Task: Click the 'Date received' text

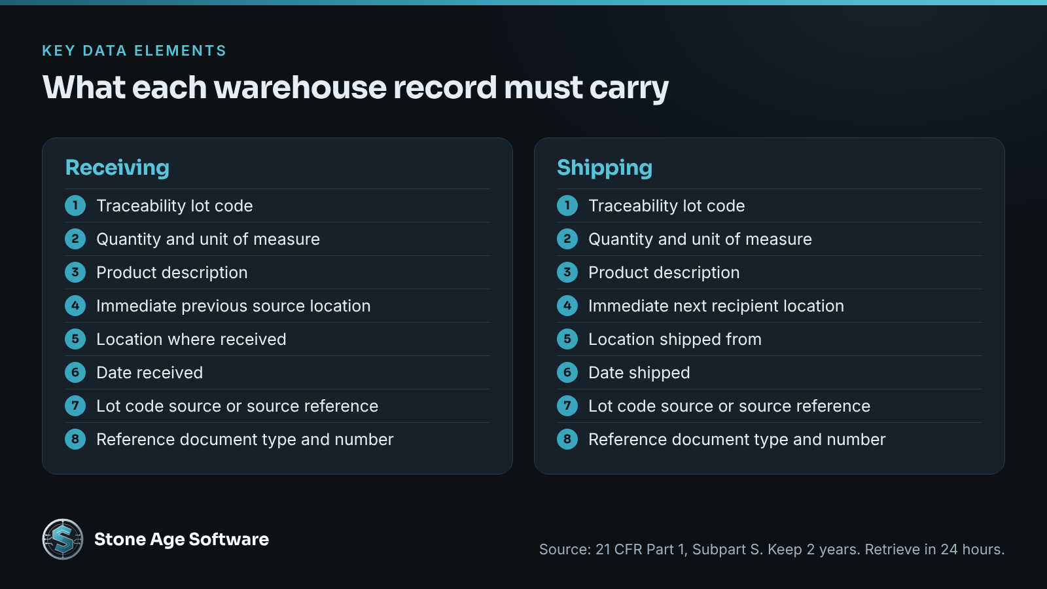Action: [x=150, y=372]
